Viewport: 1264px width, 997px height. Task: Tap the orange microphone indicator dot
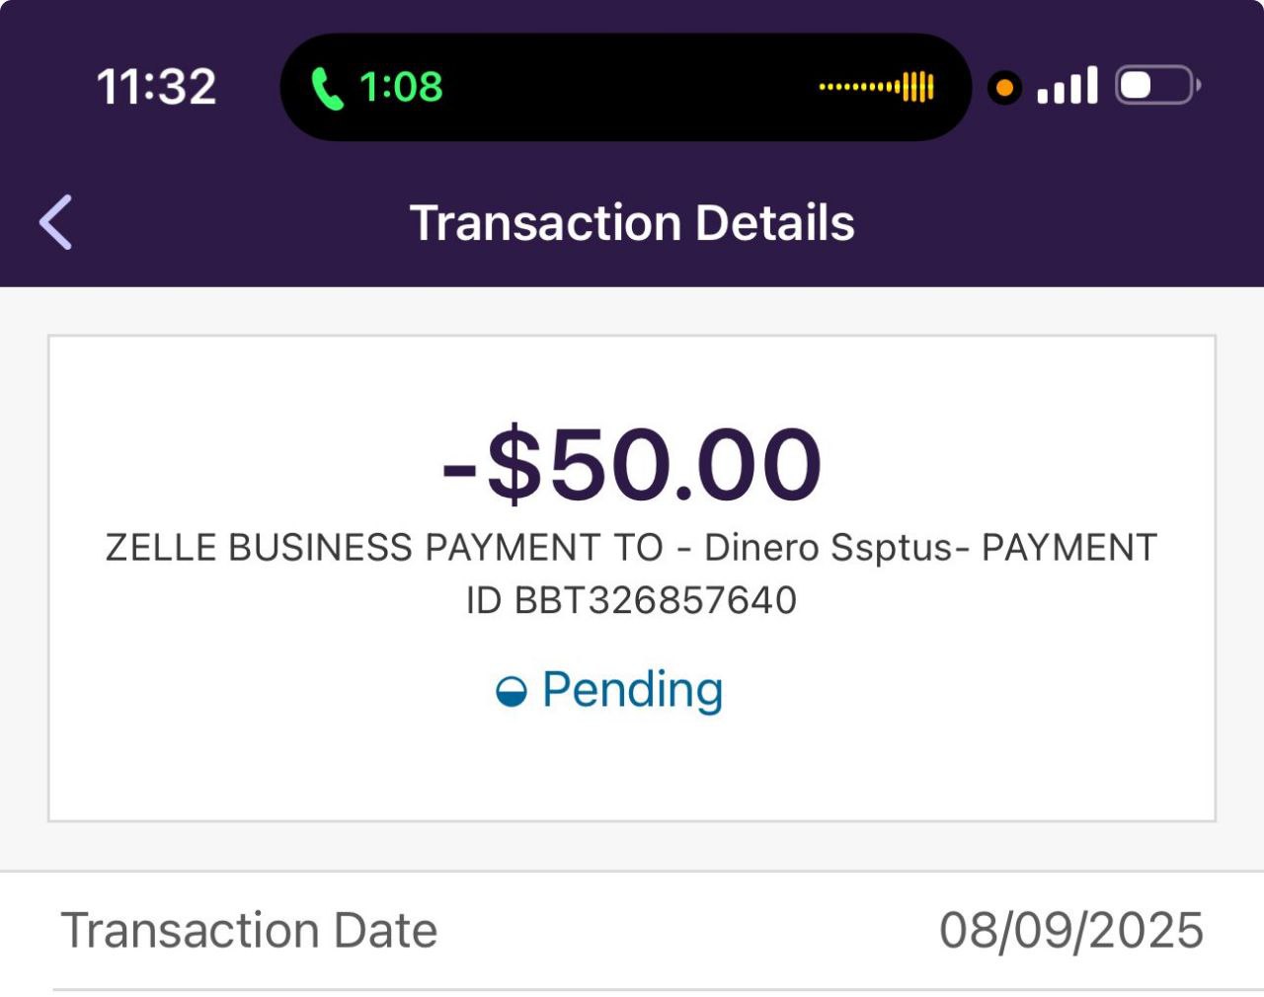pos(1004,88)
